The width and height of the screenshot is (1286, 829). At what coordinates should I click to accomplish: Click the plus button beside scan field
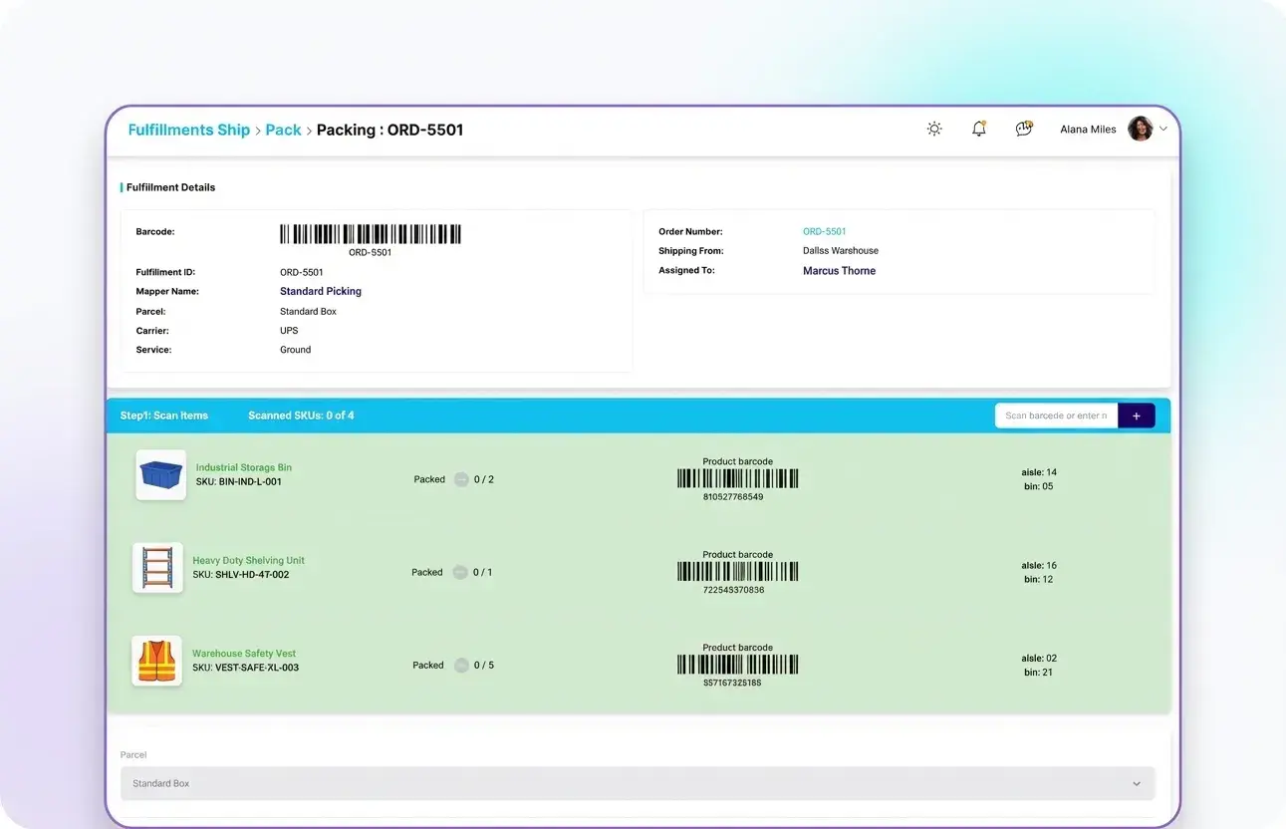coord(1136,415)
